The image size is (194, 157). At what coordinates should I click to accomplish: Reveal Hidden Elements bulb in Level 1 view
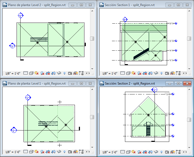click(64, 152)
